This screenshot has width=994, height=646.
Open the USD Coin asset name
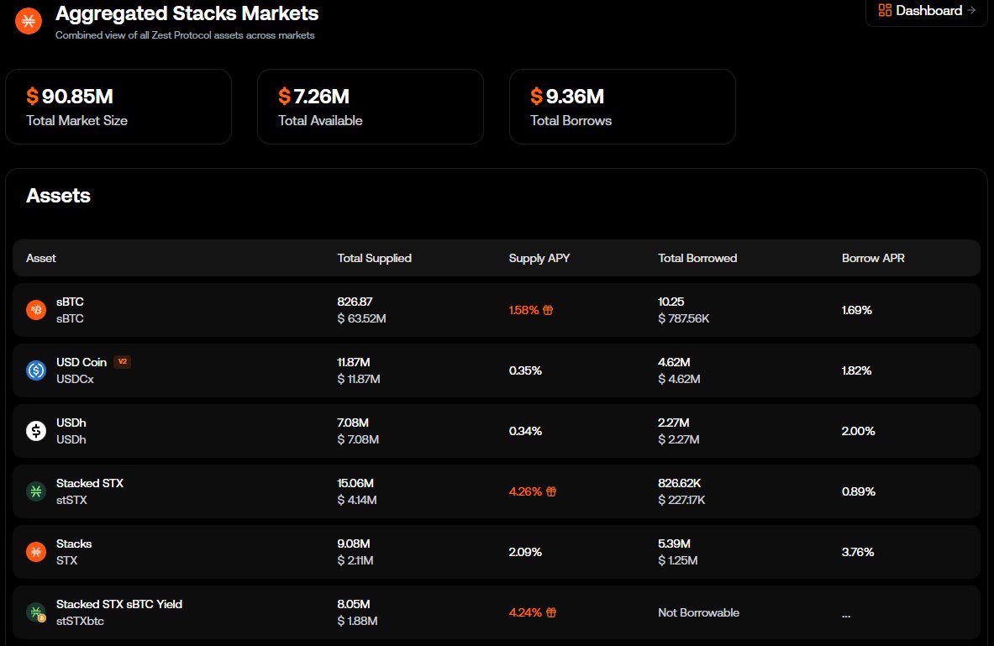tap(82, 362)
